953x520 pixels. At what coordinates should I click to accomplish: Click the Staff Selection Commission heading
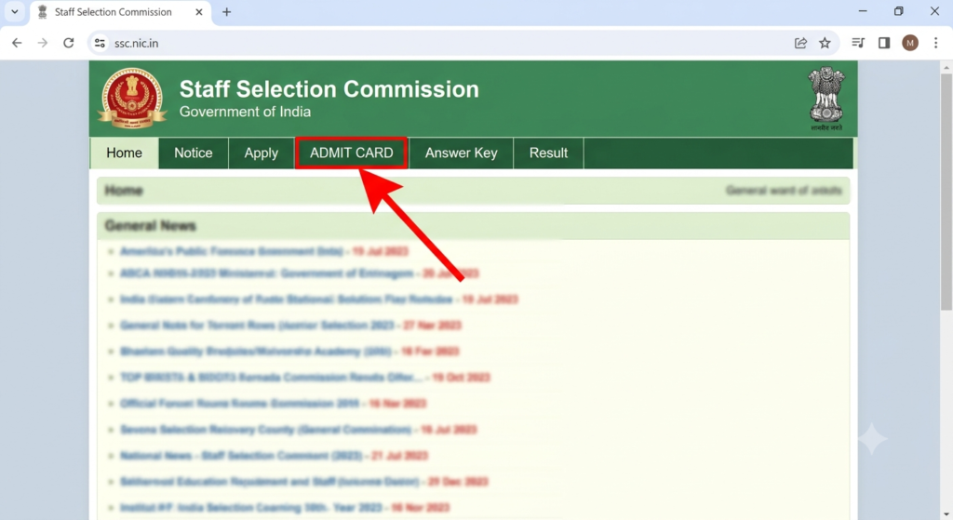(329, 89)
